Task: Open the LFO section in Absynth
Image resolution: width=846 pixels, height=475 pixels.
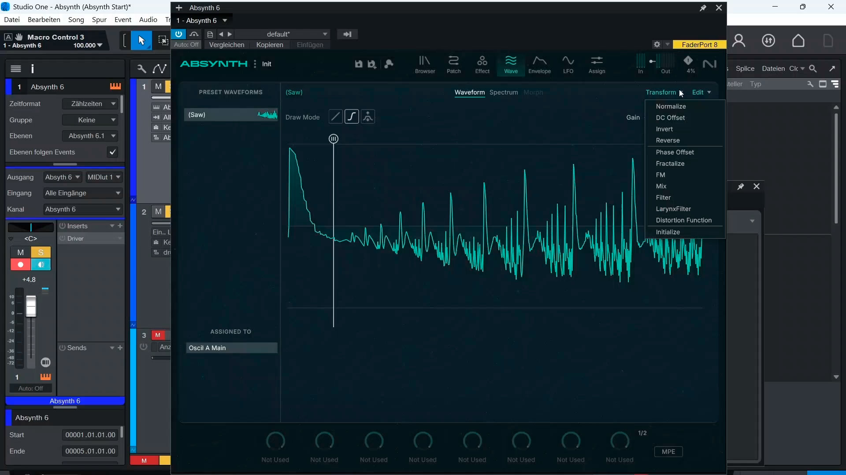Action: click(568, 65)
